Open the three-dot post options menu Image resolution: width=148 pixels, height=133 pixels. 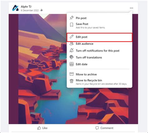[131, 8]
